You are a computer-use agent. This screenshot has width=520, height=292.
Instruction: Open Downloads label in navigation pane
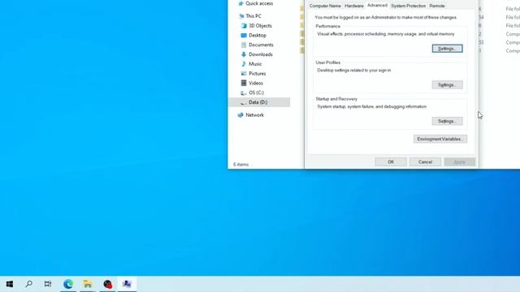[261, 54]
